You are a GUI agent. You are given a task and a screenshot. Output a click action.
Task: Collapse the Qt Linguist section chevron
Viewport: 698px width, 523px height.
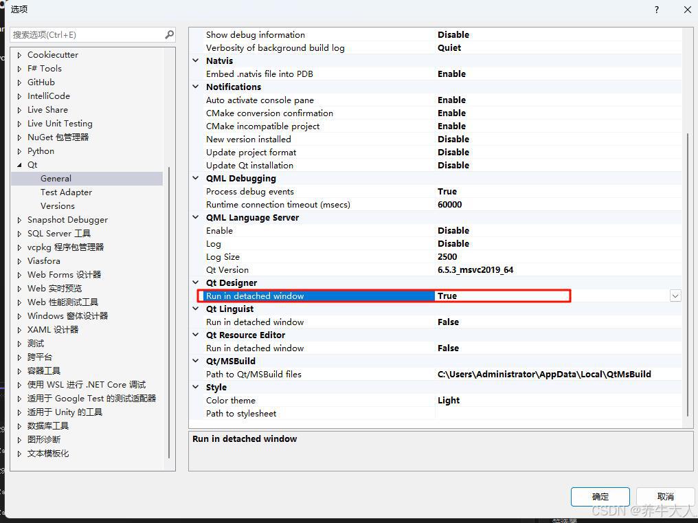point(195,309)
